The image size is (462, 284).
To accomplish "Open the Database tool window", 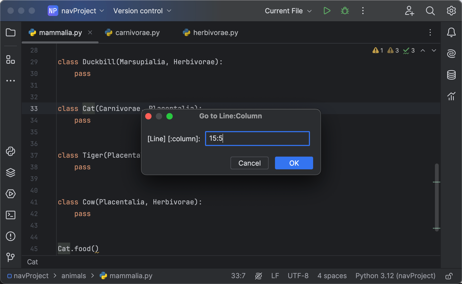I will 452,75.
